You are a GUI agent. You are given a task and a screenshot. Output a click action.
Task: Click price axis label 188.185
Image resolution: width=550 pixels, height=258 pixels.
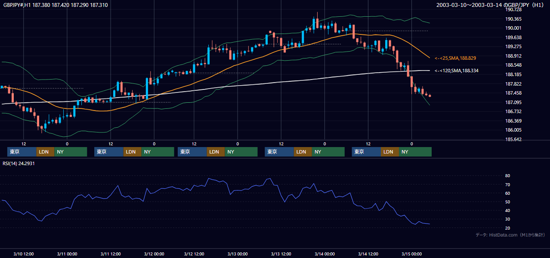(x=513, y=74)
